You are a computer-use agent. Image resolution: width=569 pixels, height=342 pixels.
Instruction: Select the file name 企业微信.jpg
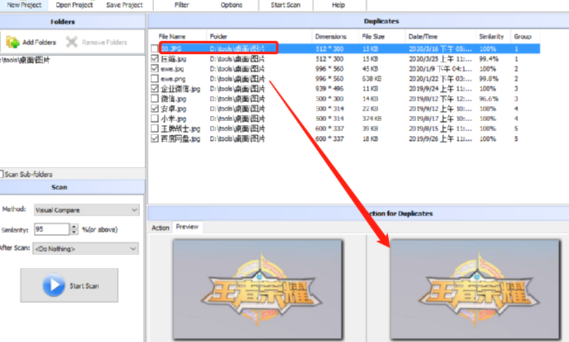click(x=180, y=89)
